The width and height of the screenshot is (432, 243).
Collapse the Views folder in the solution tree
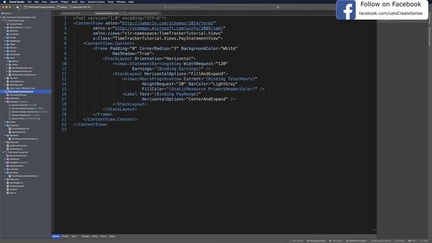(x=5, y=58)
